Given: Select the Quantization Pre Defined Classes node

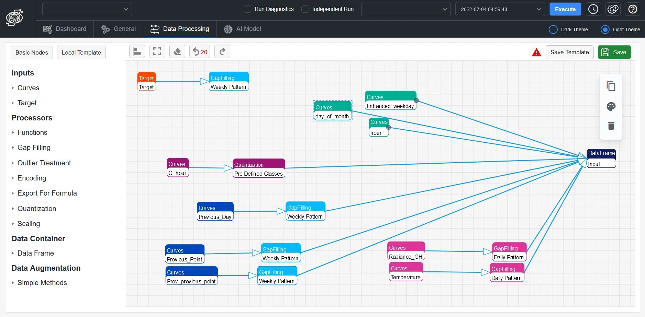Looking at the screenshot, I should click(259, 168).
